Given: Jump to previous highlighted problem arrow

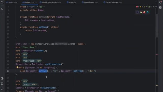Looking at the screenshot, I should [x=153, y=7].
